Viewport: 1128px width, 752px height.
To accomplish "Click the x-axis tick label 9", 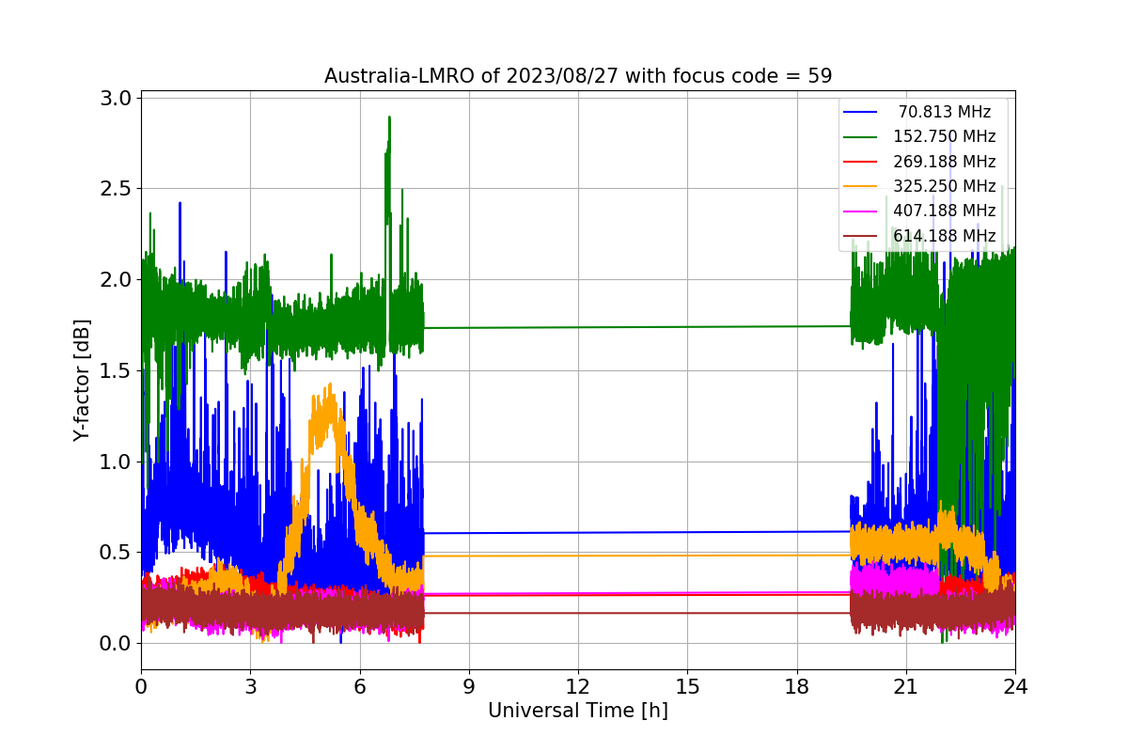I will click(468, 687).
